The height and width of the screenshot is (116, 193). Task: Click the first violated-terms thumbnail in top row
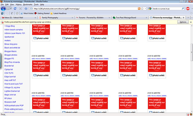(x=41, y=33)
